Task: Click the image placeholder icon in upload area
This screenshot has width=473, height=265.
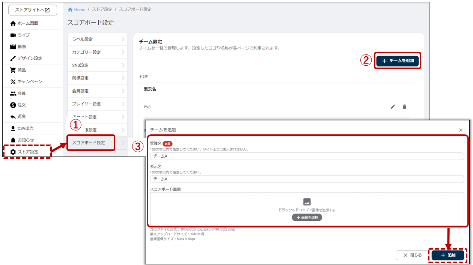Action: coord(307,202)
